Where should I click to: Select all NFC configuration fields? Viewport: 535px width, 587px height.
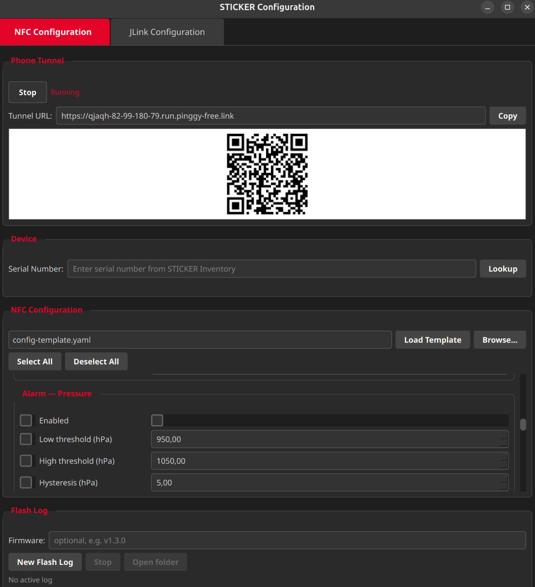coord(35,362)
